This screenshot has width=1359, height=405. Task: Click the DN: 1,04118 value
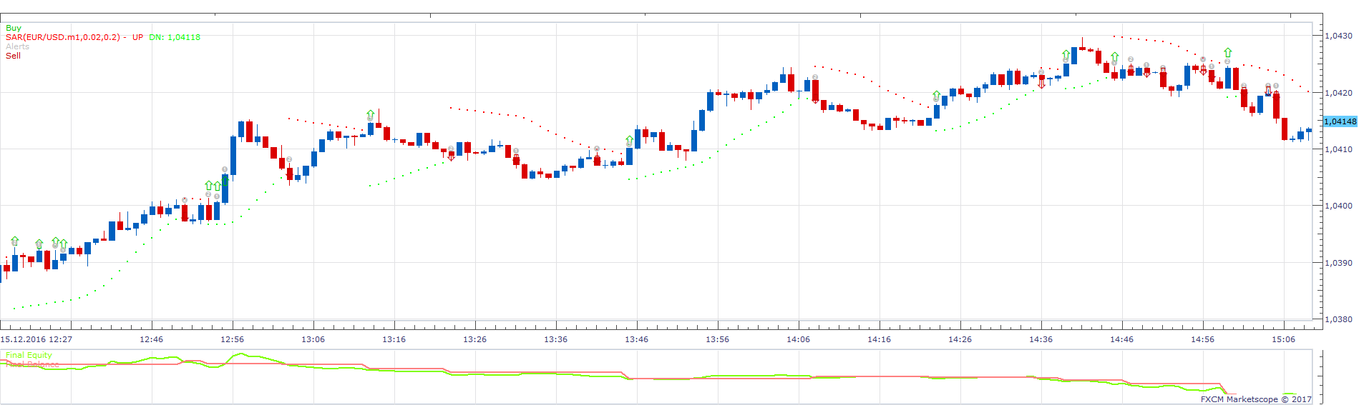tap(175, 37)
